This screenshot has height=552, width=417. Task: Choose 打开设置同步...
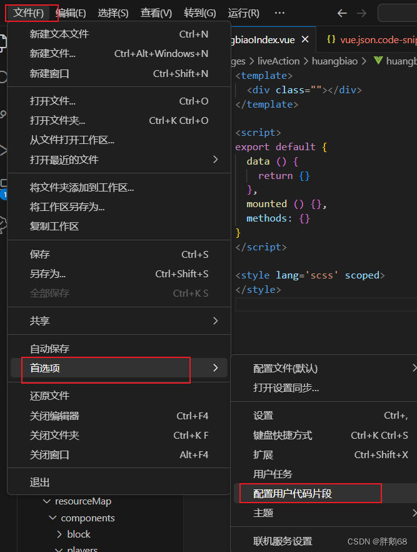325,388
